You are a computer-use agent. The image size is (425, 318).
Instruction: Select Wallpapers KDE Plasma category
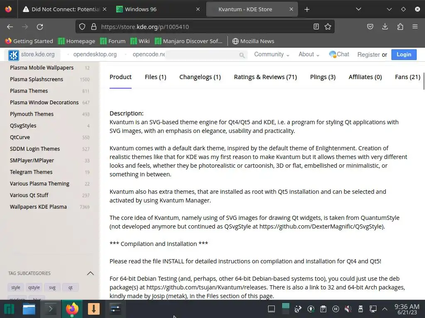(38, 207)
